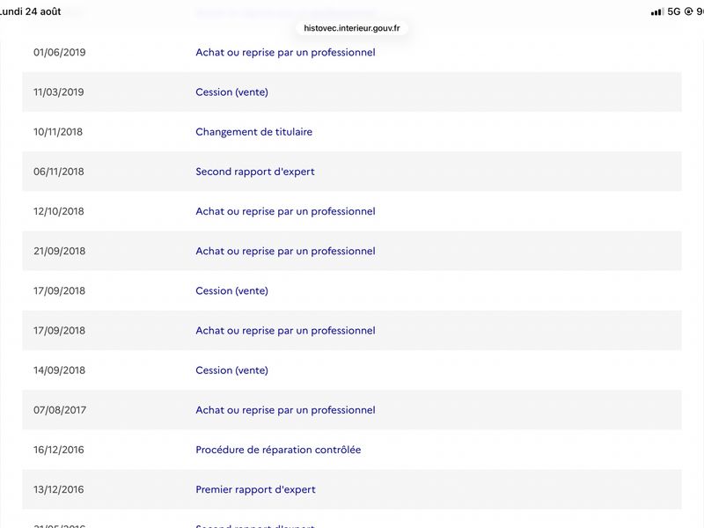The height and width of the screenshot is (528, 704).
Task: Click the 07/08/2017 date cell
Action: (x=60, y=410)
